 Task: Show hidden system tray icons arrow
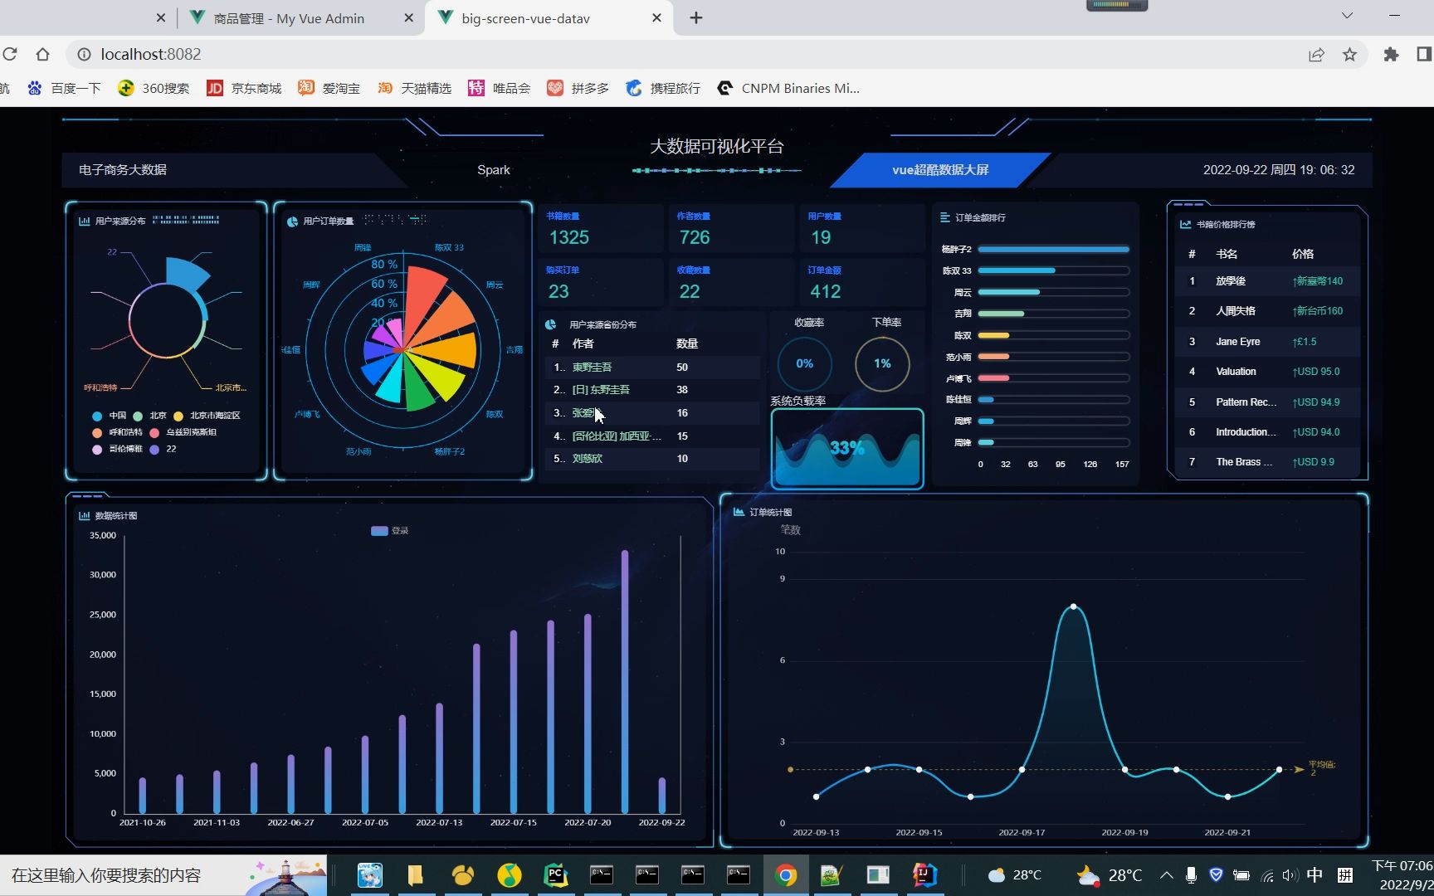[1166, 875]
